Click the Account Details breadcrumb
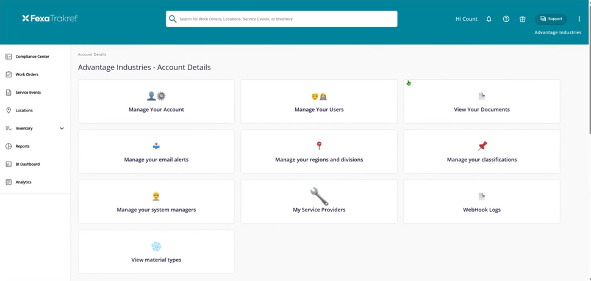 pos(92,55)
